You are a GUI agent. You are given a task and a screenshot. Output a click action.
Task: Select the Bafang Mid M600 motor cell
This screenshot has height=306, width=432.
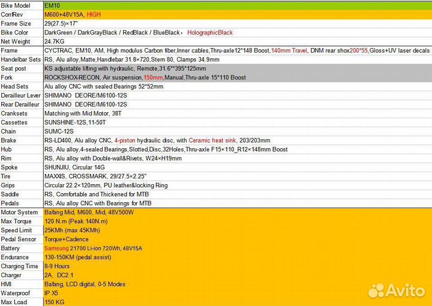point(237,212)
